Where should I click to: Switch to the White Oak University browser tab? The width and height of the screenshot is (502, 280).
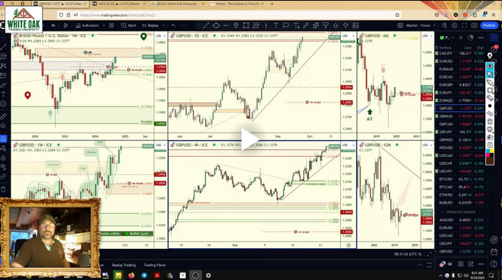[177, 4]
